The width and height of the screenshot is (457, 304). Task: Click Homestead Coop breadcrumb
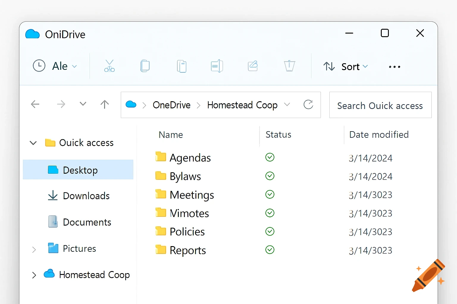[x=242, y=105]
